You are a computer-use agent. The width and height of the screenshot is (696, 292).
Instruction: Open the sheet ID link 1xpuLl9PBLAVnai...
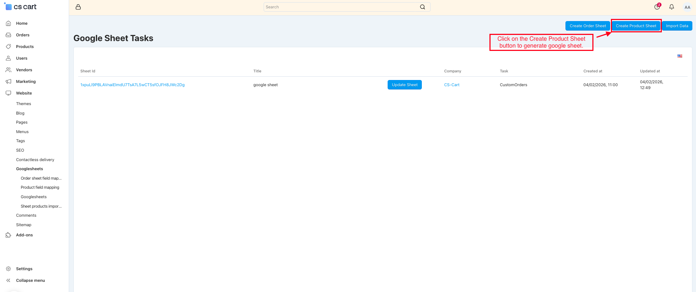[132, 85]
